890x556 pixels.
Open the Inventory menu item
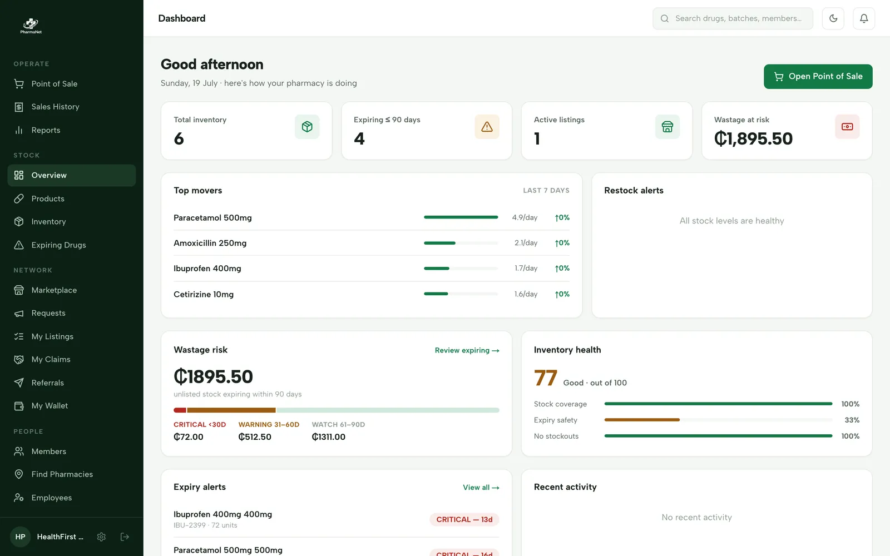[72, 221]
